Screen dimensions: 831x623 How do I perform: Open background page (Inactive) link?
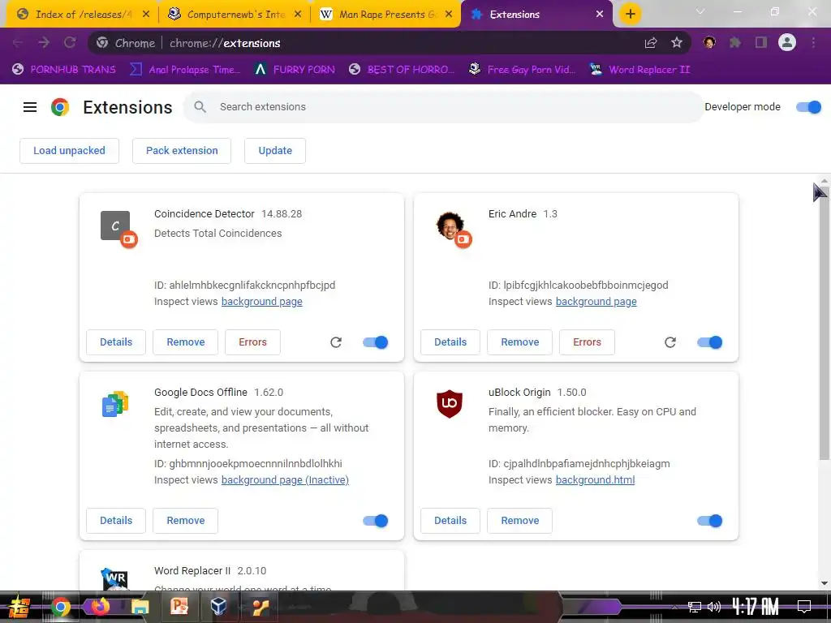point(285,480)
